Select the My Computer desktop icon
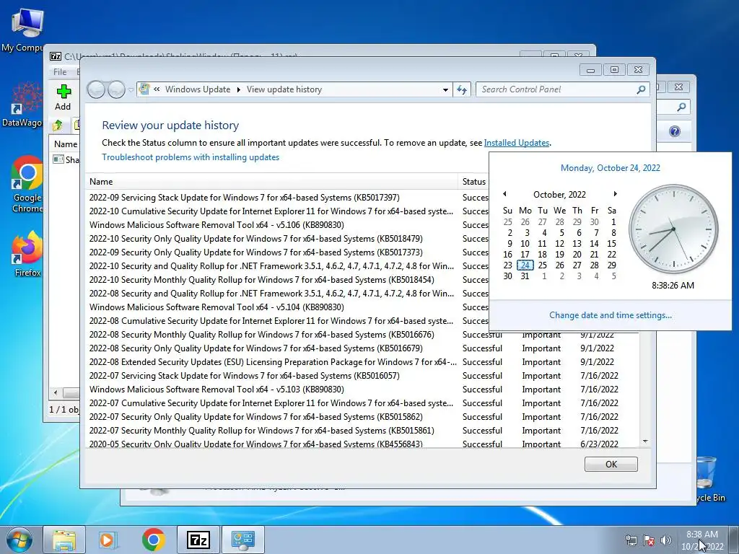Viewport: 739px width, 554px height. point(22,30)
